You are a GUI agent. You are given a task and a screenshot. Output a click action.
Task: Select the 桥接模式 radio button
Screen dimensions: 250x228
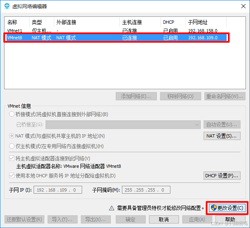coord(11,114)
